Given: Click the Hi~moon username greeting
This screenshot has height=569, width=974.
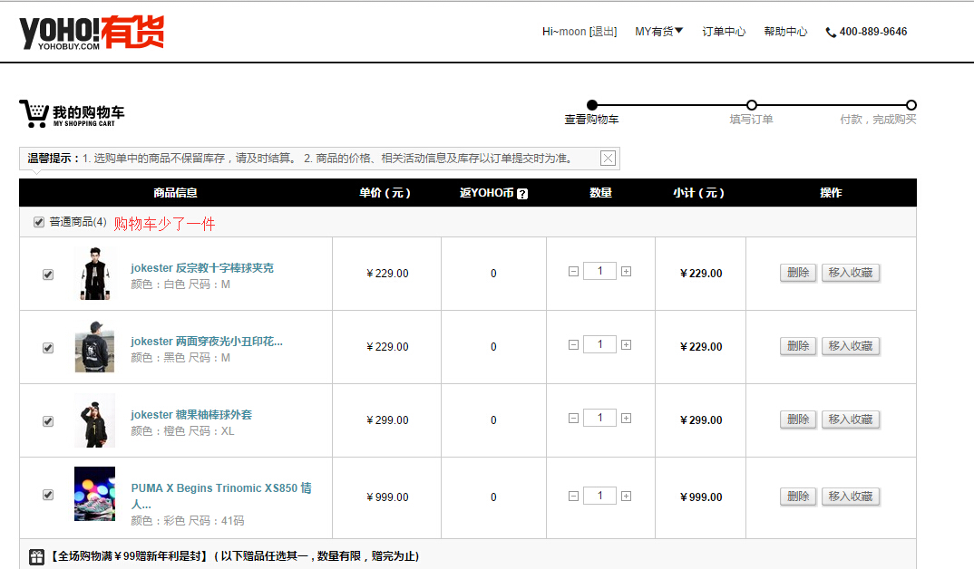Looking at the screenshot, I should point(564,32).
